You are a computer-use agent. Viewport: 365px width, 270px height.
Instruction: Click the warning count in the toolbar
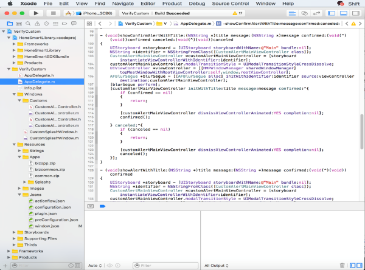(237, 13)
